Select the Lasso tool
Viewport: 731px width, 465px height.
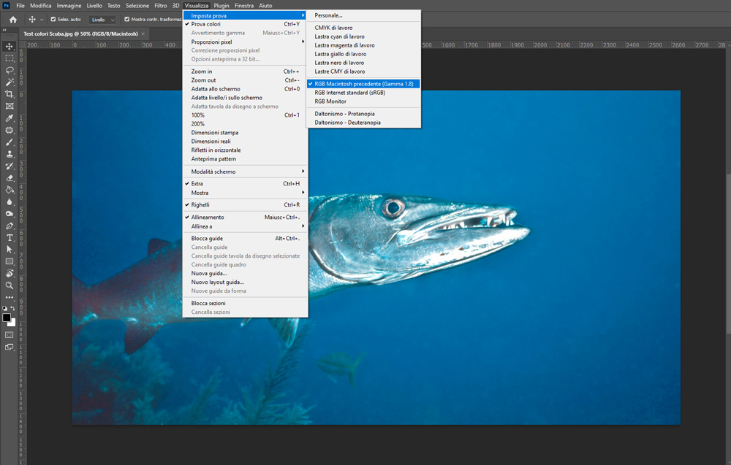pyautogui.click(x=10, y=70)
